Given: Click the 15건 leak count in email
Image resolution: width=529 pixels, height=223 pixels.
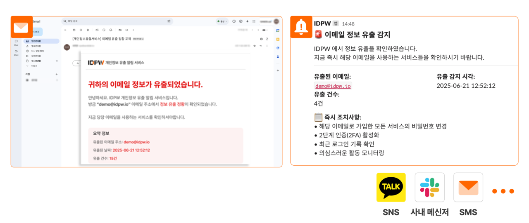Looking at the screenshot, I should 113,158.
